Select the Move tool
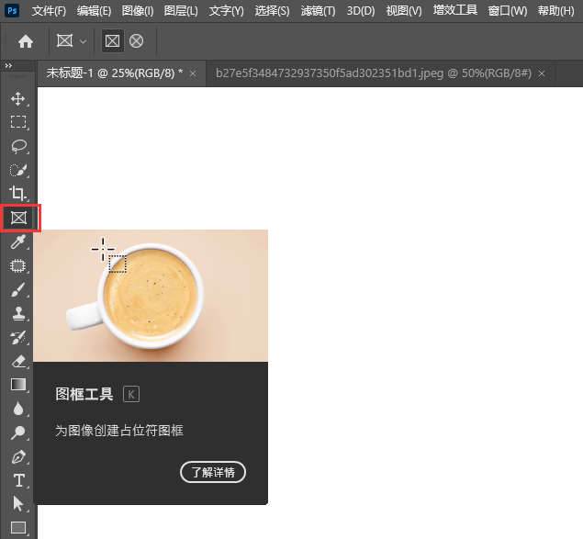583x539 pixels. coord(17,99)
